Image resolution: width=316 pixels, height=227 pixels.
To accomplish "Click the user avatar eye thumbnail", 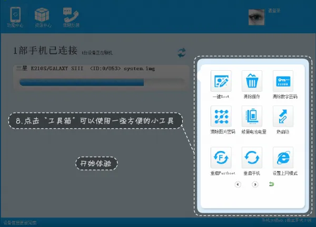I will click(x=256, y=17).
